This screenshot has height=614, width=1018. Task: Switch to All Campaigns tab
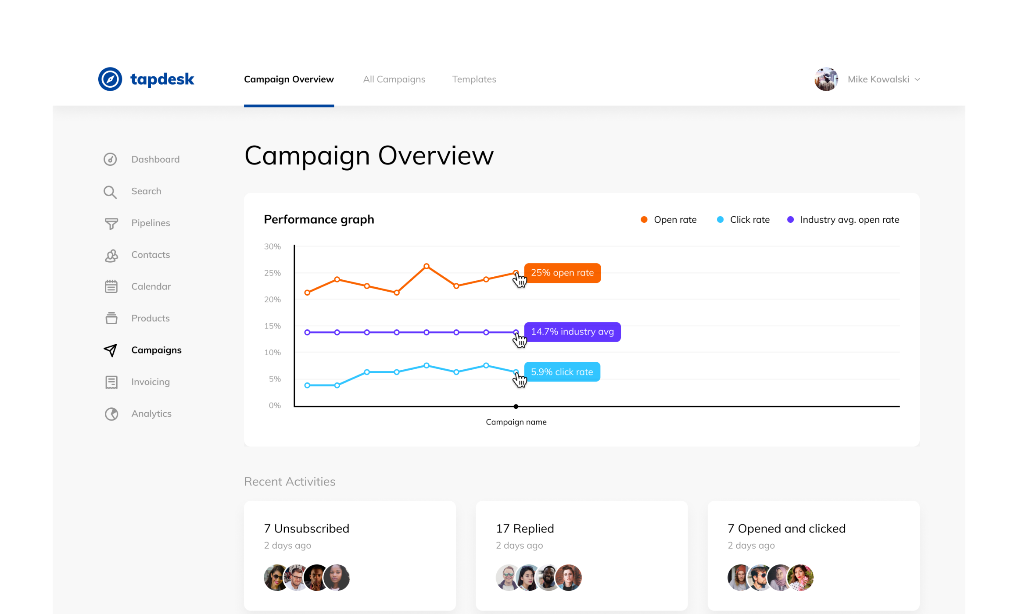click(394, 79)
